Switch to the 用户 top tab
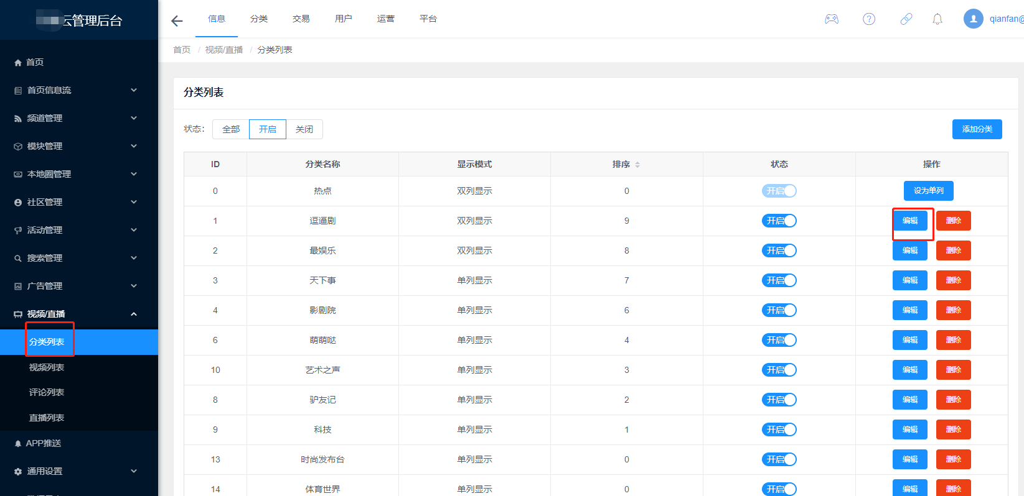 point(344,19)
